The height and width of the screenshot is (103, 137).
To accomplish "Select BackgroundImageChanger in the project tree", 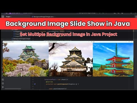I will click(x=21, y=39).
